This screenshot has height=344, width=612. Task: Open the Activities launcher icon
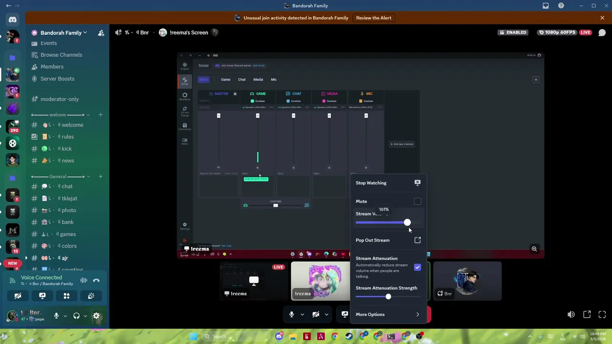[66, 296]
